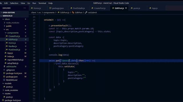Open the Selection menu
183x102 pixels.
point(14,3)
